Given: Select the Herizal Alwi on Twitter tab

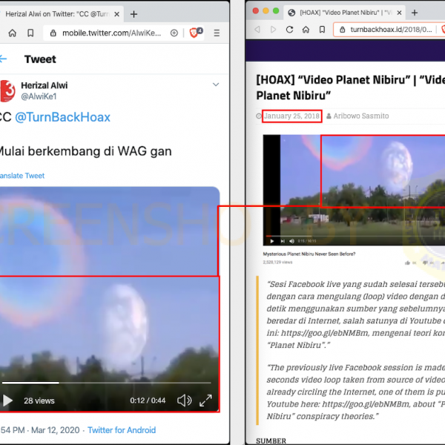Looking at the screenshot, I should pos(59,14).
